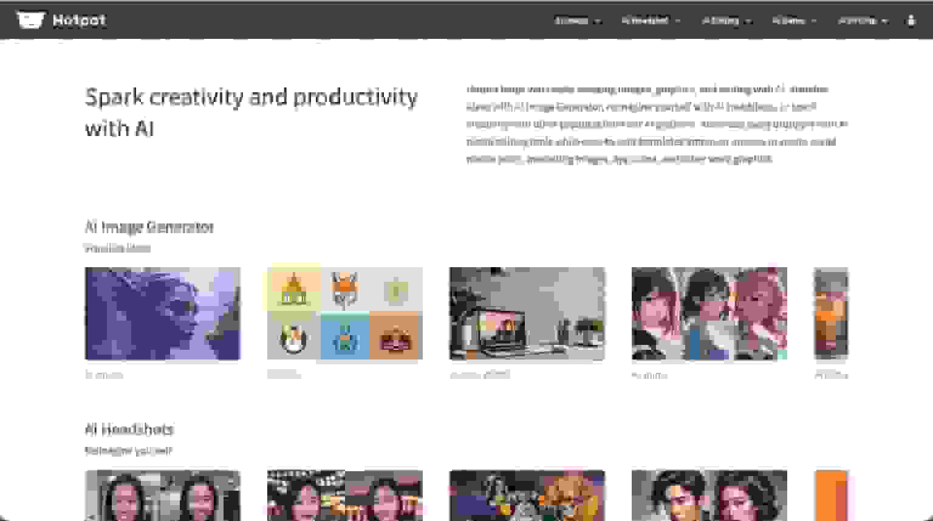Open the purple alien profile thumbnail
The height and width of the screenshot is (521, 933).
163,313
